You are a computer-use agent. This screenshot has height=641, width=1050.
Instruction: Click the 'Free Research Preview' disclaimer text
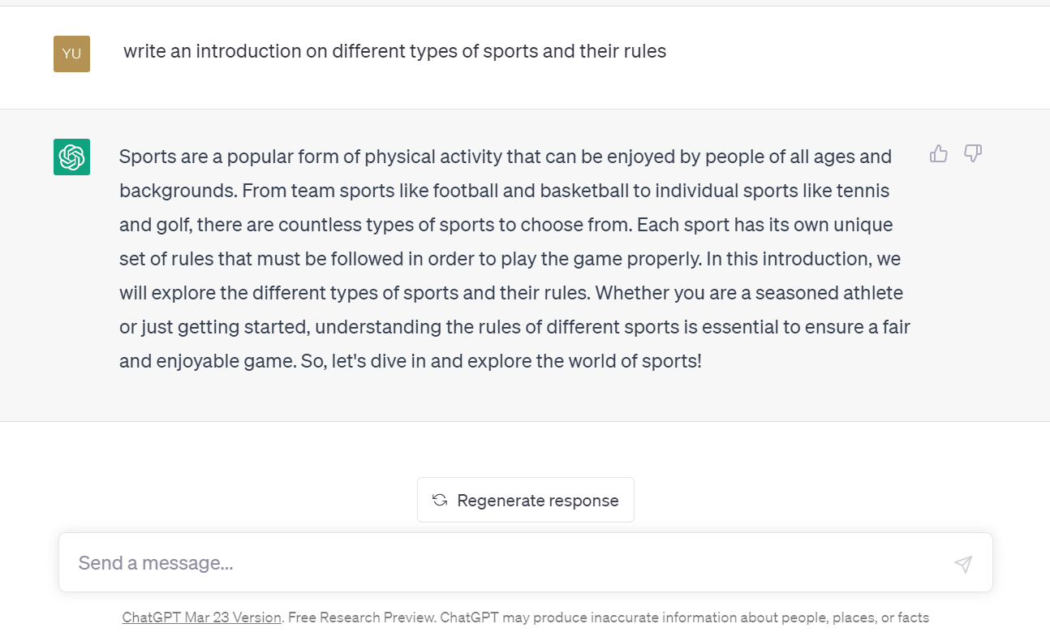coord(362,617)
